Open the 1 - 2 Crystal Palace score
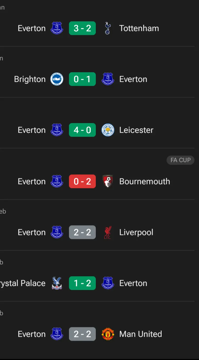This screenshot has height=360, width=199. 82,283
